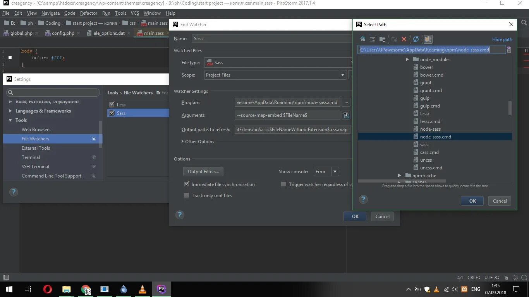
Task: Open Opera from the taskbar
Action: pyautogui.click(x=48, y=289)
